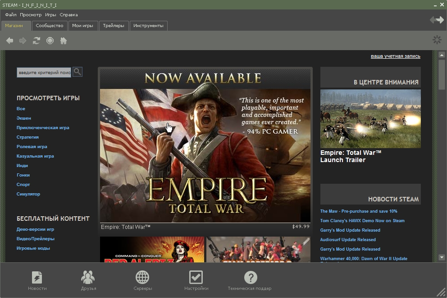Image resolution: width=447 pixels, height=298 pixels.
Task: Browse the Гонки category
Action: click(23, 175)
